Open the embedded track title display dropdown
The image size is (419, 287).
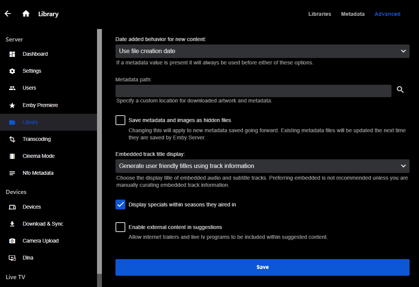click(262, 166)
